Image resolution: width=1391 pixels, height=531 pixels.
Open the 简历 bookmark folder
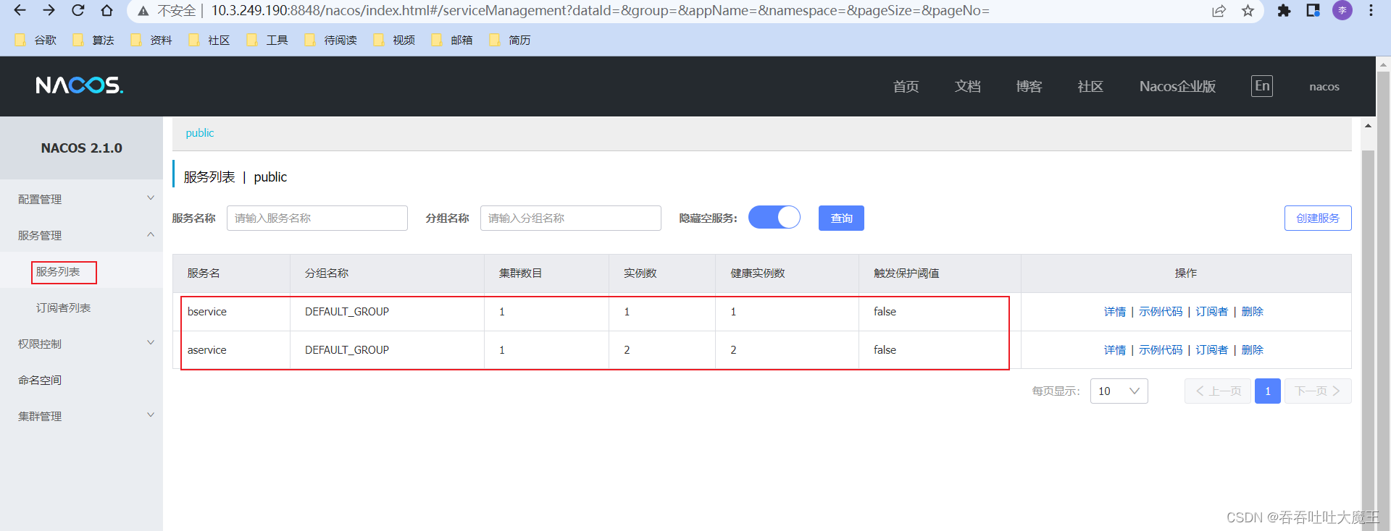[510, 40]
